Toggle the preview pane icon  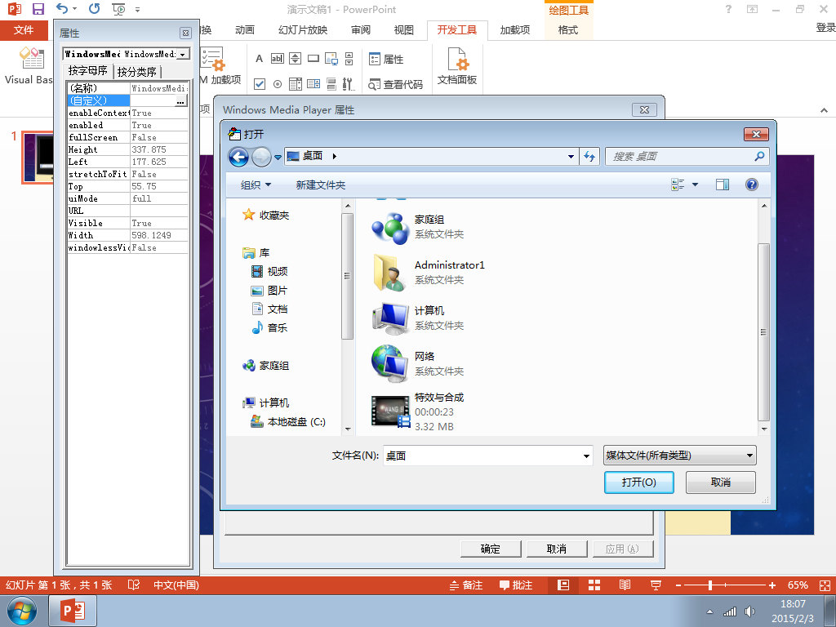coord(723,185)
